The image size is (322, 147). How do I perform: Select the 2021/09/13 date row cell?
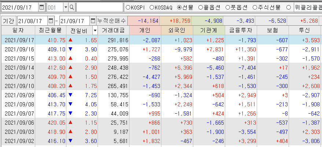pos(18,77)
